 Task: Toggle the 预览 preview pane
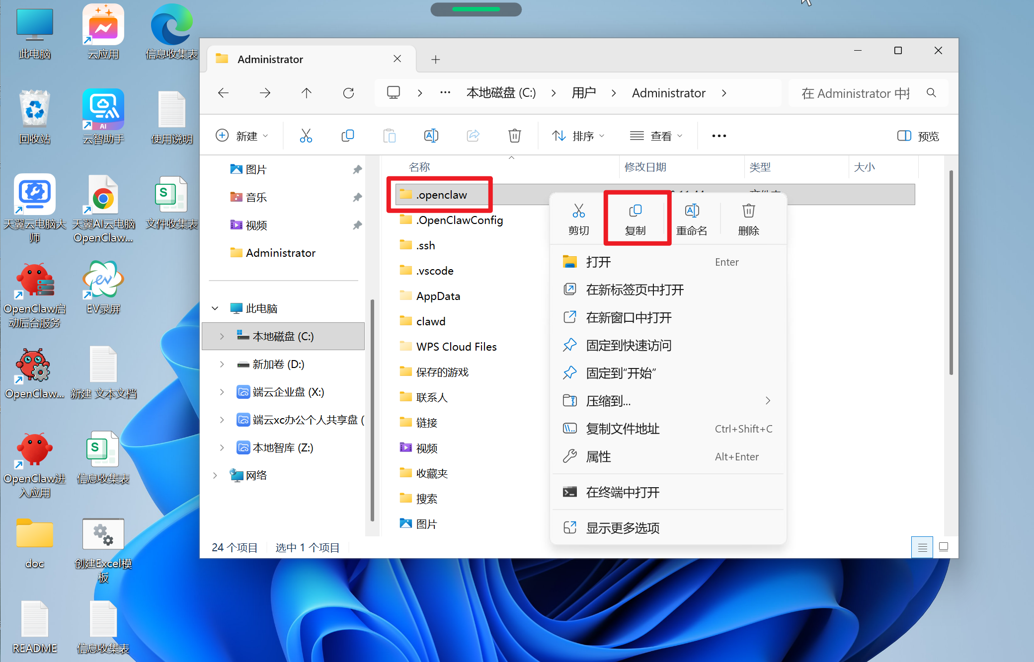(x=918, y=136)
